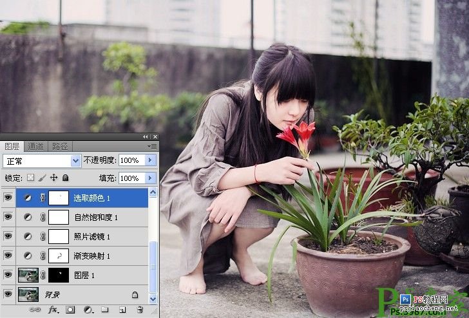Screen dimensions: 469x318
Task: Select 背景 layer image thumbnail
Action: (x=28, y=294)
